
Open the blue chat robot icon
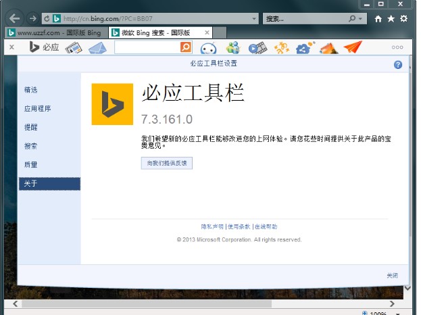tap(208, 48)
